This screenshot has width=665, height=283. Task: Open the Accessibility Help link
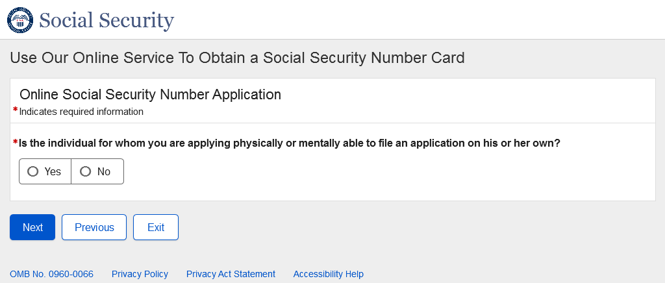click(328, 274)
